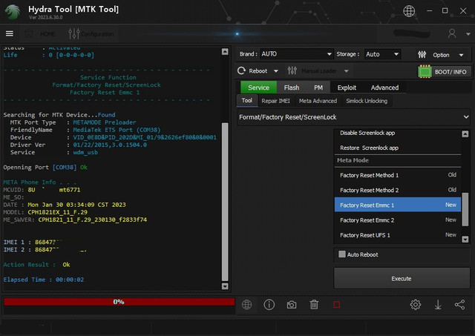Click the red 0% progress bar

tap(119, 302)
